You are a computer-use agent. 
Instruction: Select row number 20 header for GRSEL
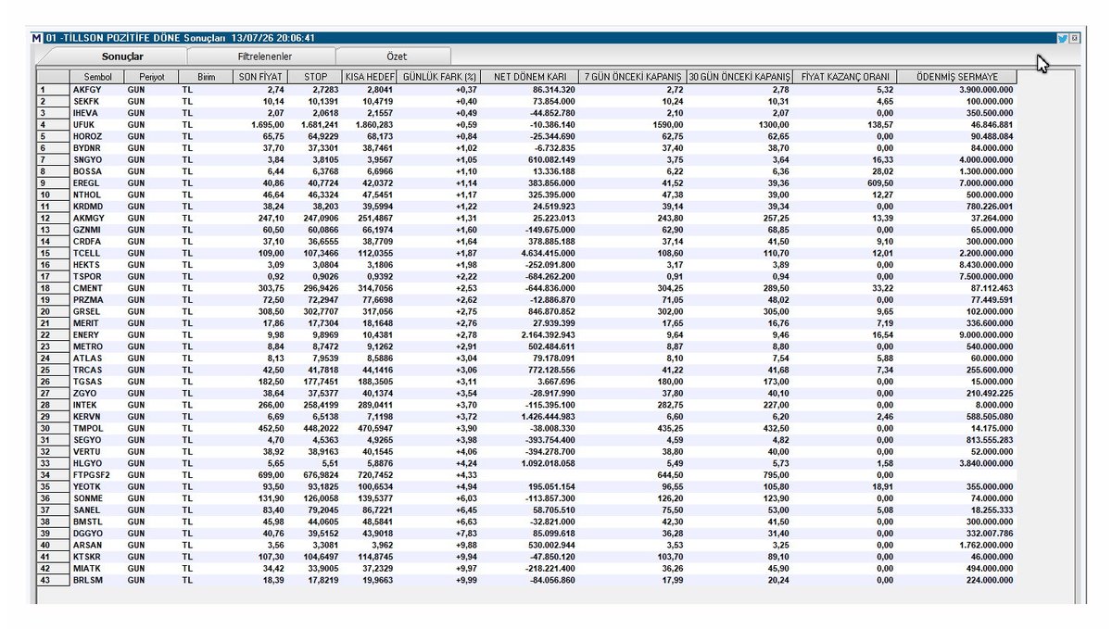[53, 310]
